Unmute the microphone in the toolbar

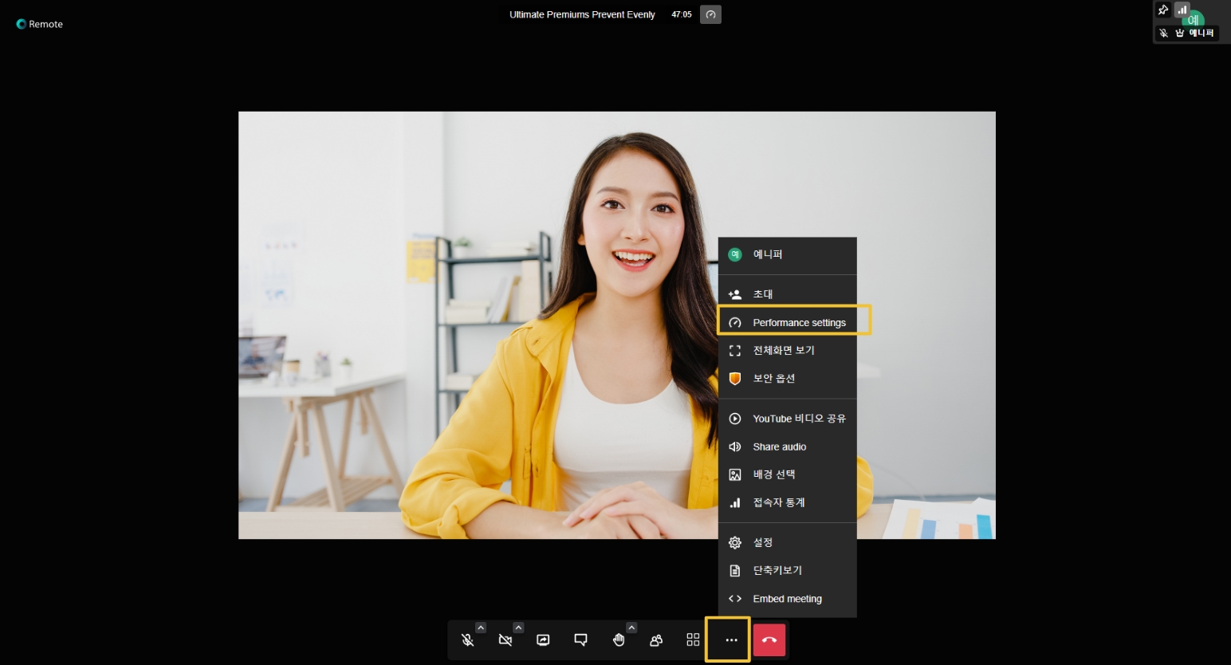(x=467, y=640)
